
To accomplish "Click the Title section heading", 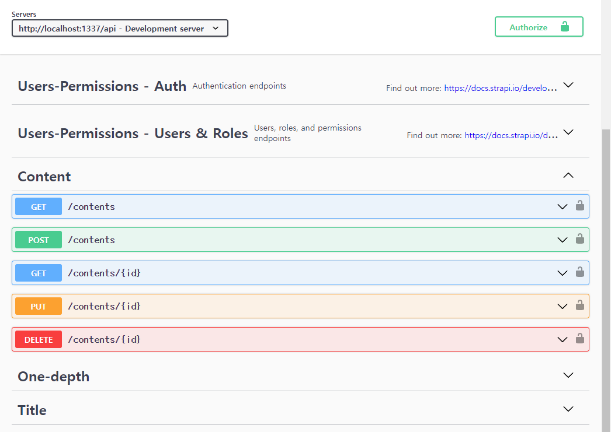I will 32,410.
